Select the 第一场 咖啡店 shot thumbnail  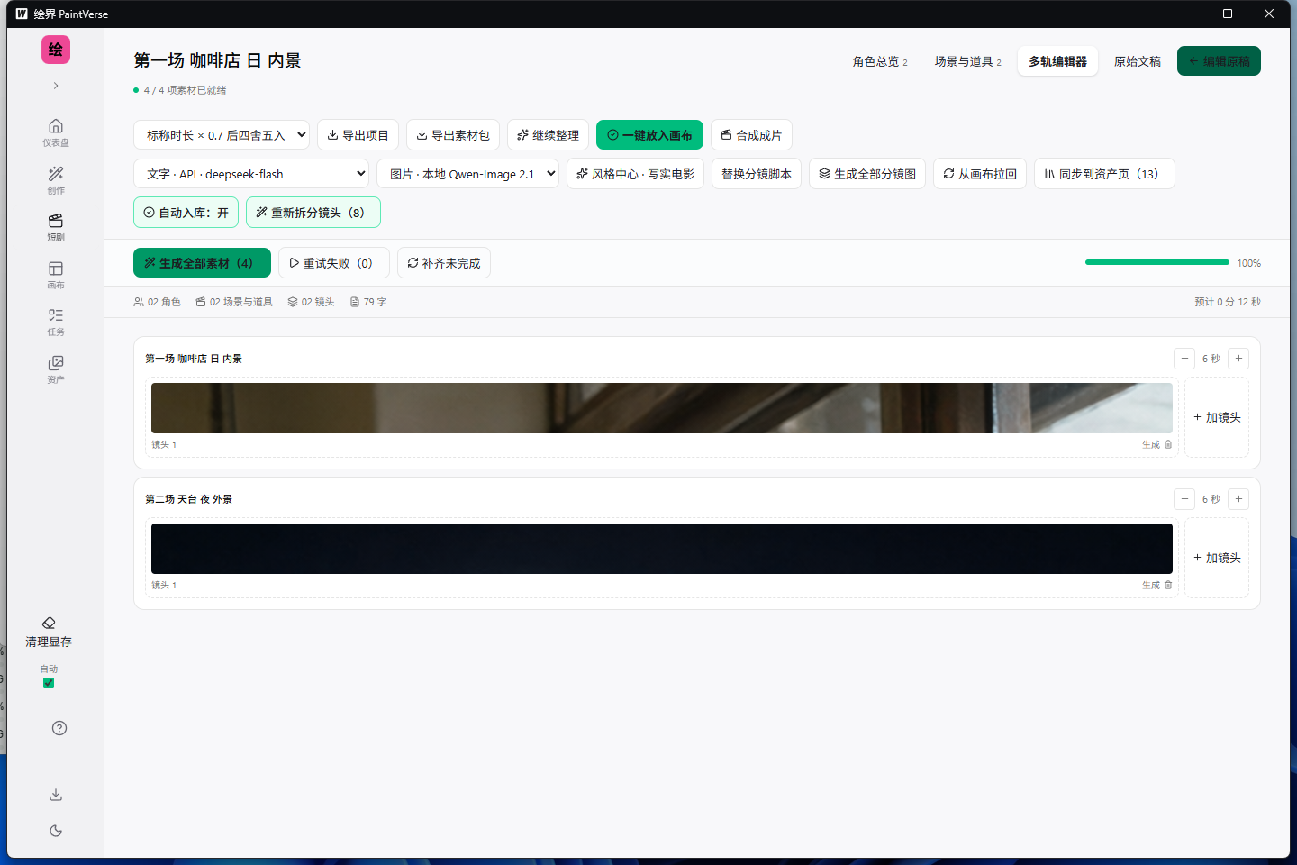(662, 408)
